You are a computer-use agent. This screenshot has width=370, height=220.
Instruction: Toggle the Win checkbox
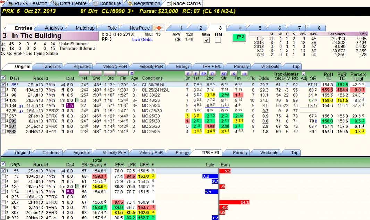pos(207,40)
